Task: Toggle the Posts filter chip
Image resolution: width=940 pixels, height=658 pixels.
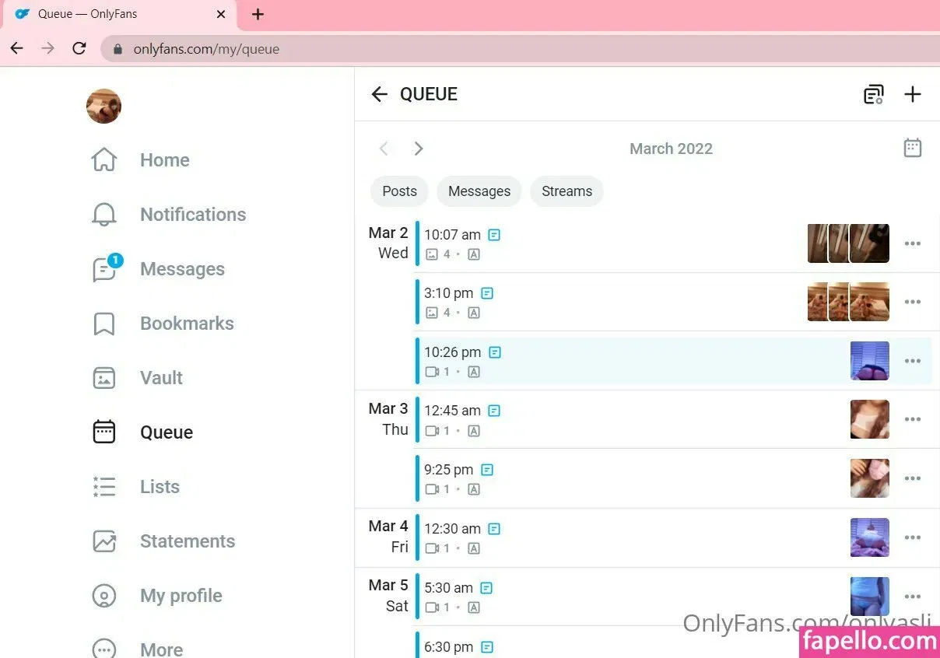Action: tap(399, 191)
